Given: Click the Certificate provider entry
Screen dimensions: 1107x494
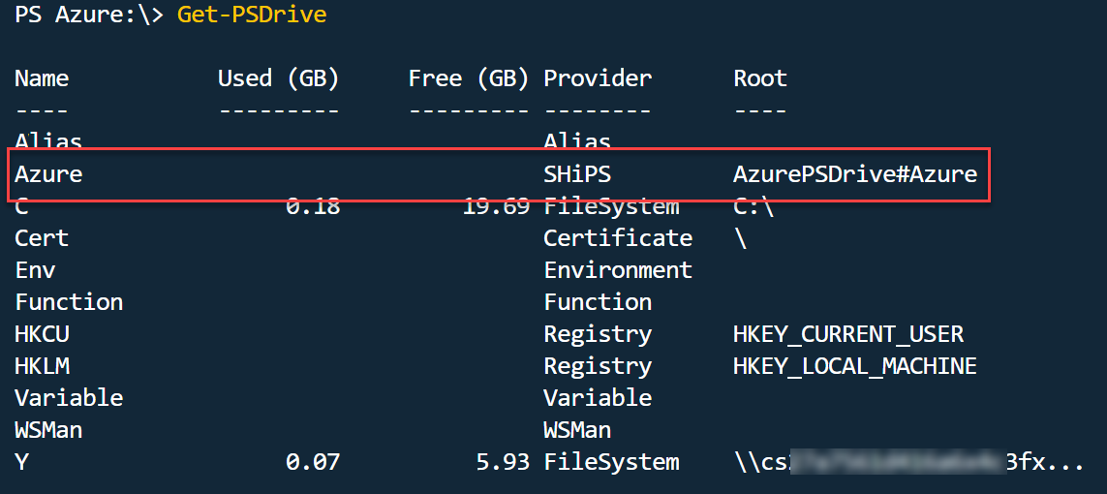Looking at the screenshot, I should (618, 238).
